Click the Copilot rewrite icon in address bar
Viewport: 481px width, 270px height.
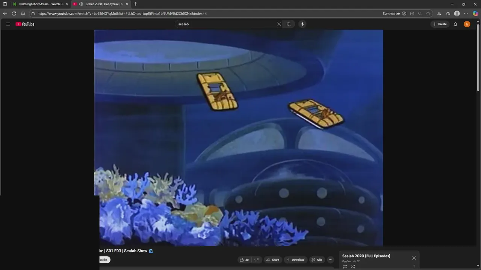(x=404, y=13)
